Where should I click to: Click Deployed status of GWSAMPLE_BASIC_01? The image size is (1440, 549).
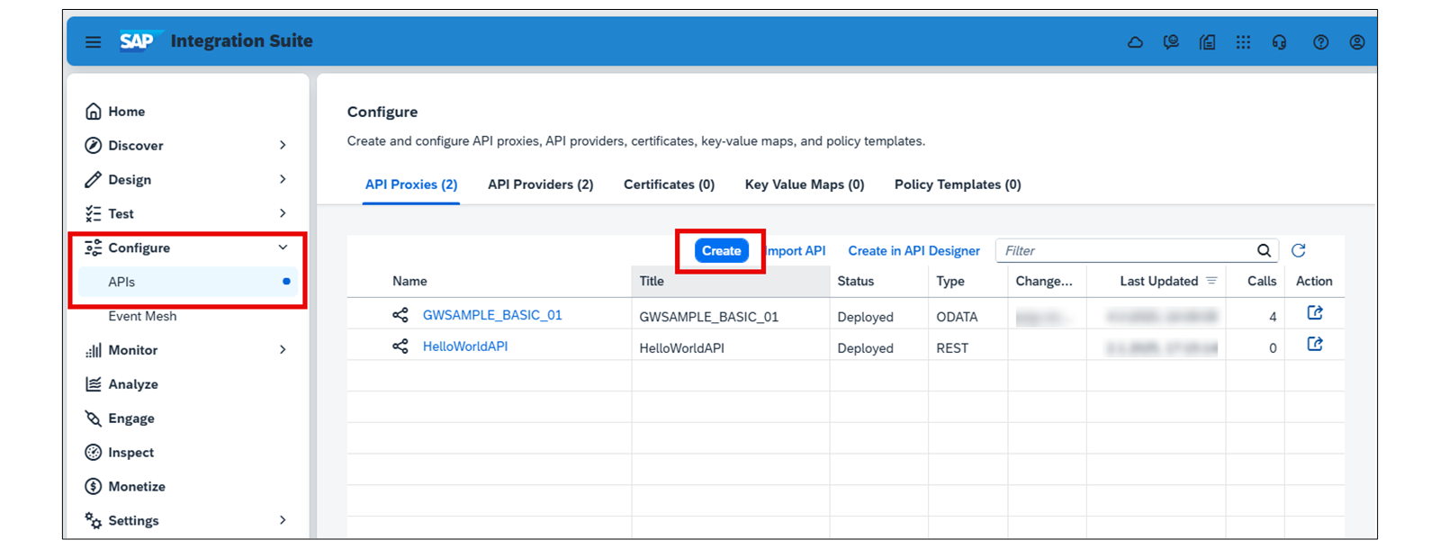click(x=865, y=317)
